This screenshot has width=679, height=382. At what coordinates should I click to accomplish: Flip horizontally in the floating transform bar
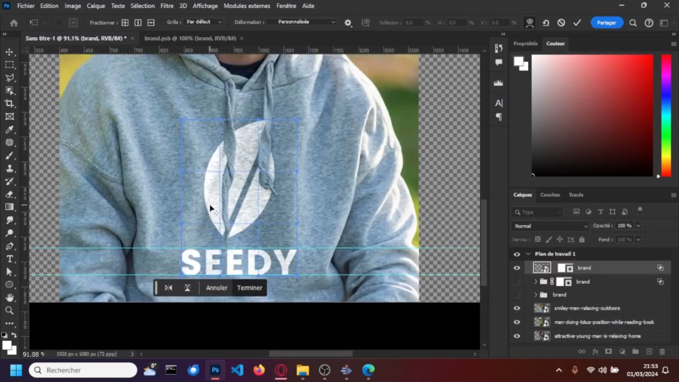[168, 288]
